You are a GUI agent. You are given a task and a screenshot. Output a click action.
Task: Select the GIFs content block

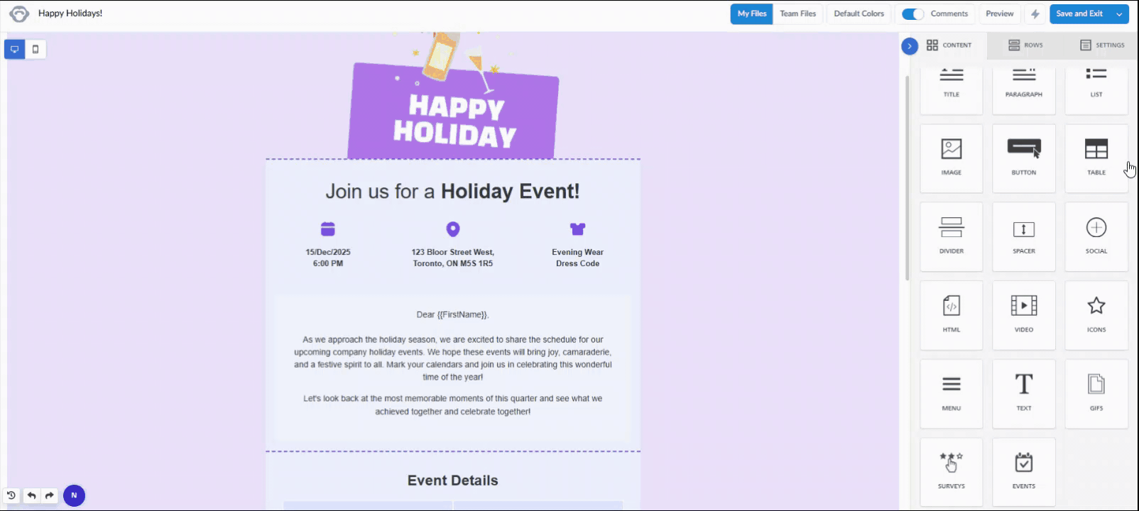1096,394
